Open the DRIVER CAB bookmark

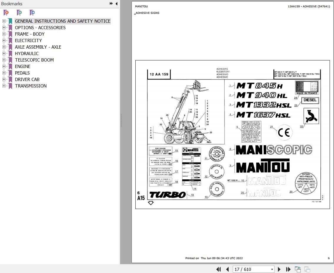[27, 79]
